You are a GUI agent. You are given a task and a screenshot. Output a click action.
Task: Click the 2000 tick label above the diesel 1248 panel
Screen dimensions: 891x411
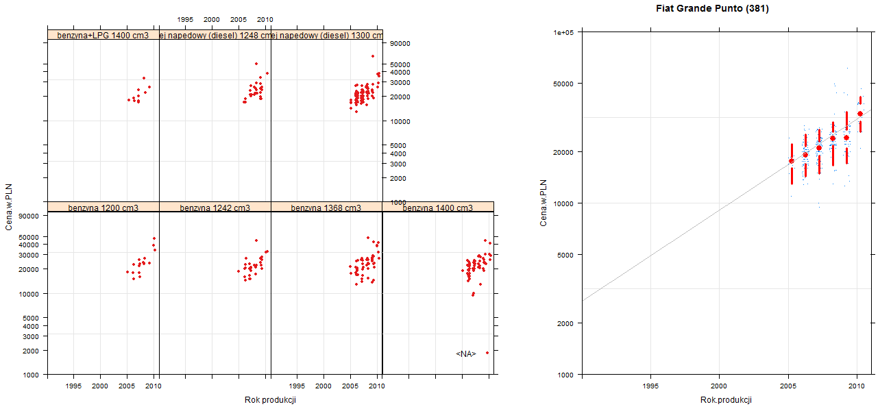coord(212,19)
